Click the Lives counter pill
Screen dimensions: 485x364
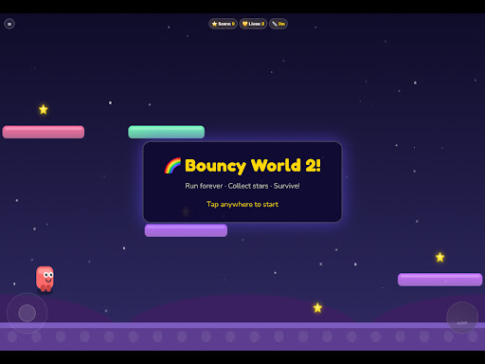pyautogui.click(x=253, y=24)
